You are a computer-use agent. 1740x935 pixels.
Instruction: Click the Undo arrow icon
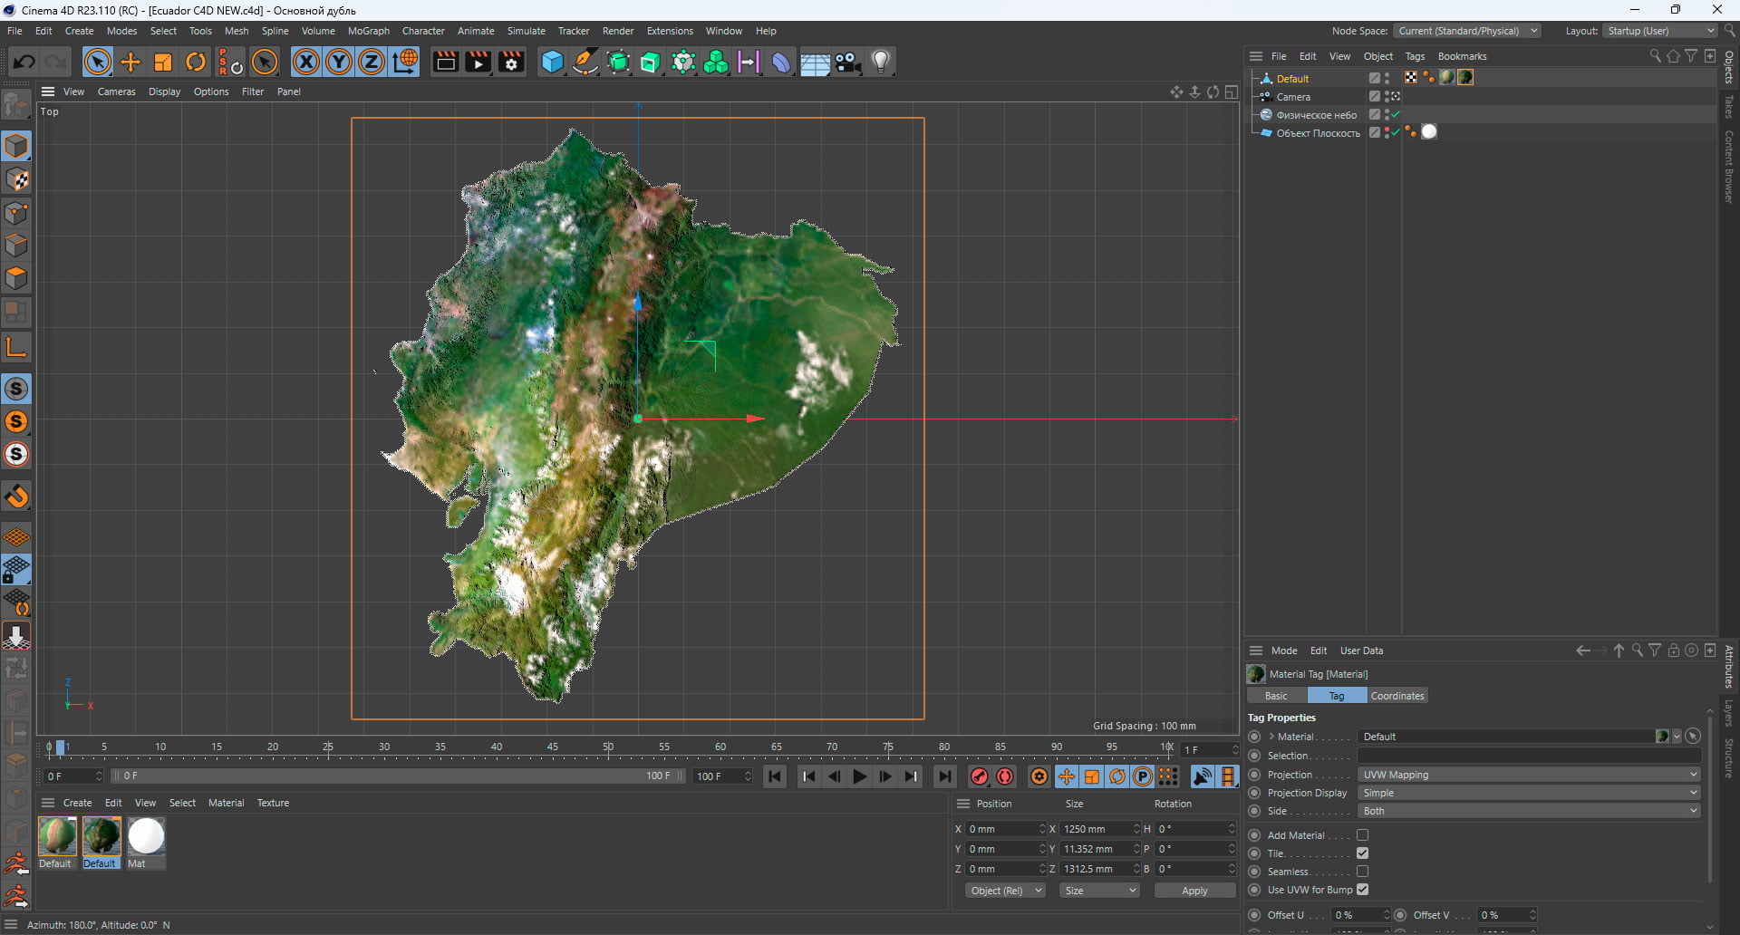24,62
